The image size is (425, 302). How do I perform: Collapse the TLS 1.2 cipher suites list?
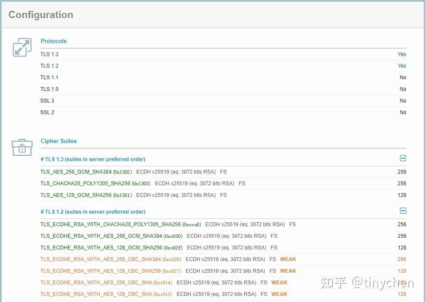pos(403,211)
